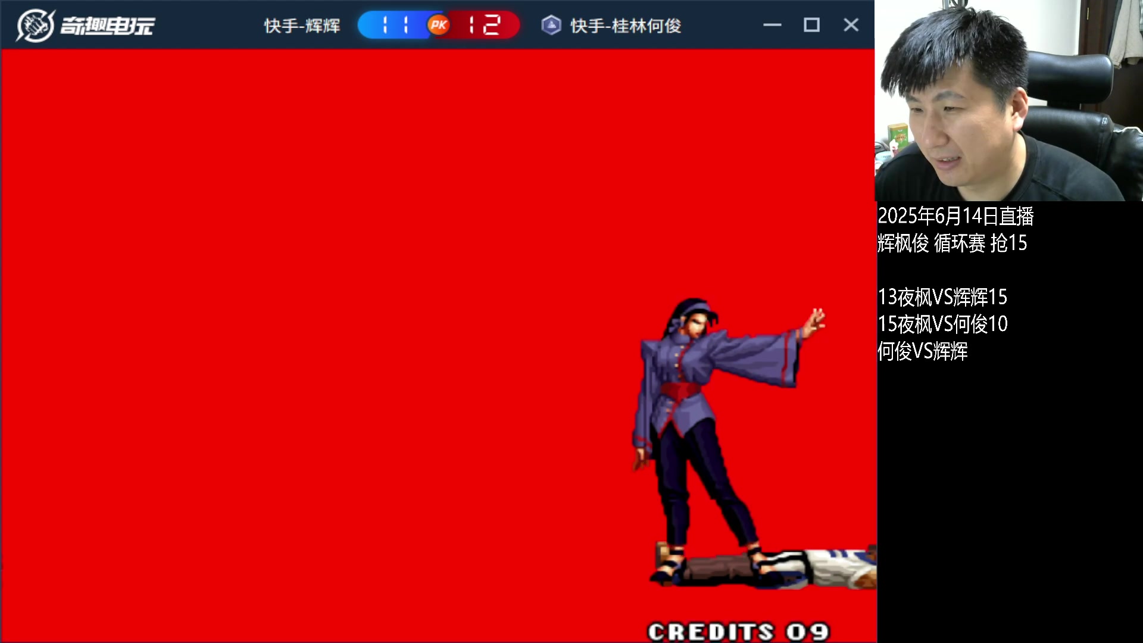Click the blue score 11
1143x643 pixels.
395,25
